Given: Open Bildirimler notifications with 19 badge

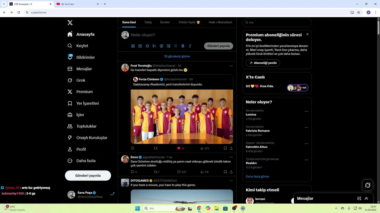Looking at the screenshot, I should coord(81,57).
